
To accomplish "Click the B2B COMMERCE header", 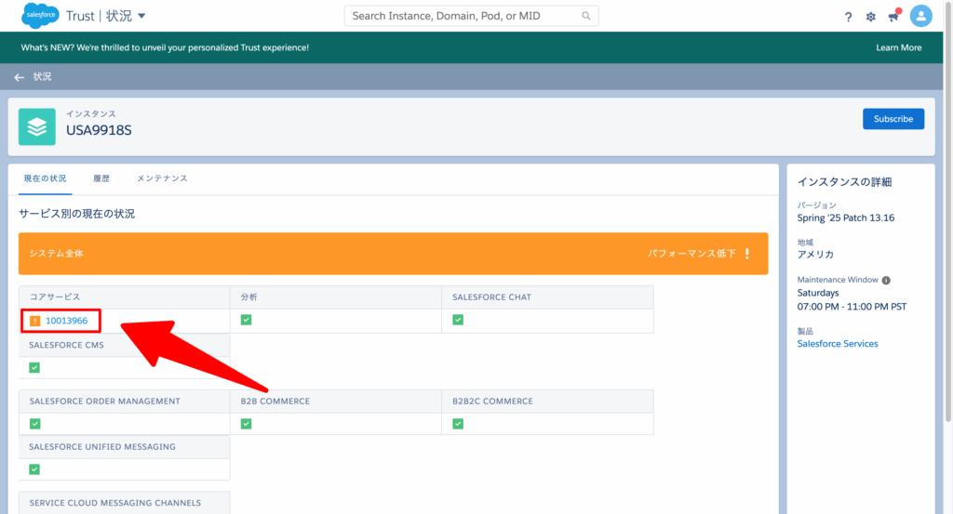I will pos(275,402).
